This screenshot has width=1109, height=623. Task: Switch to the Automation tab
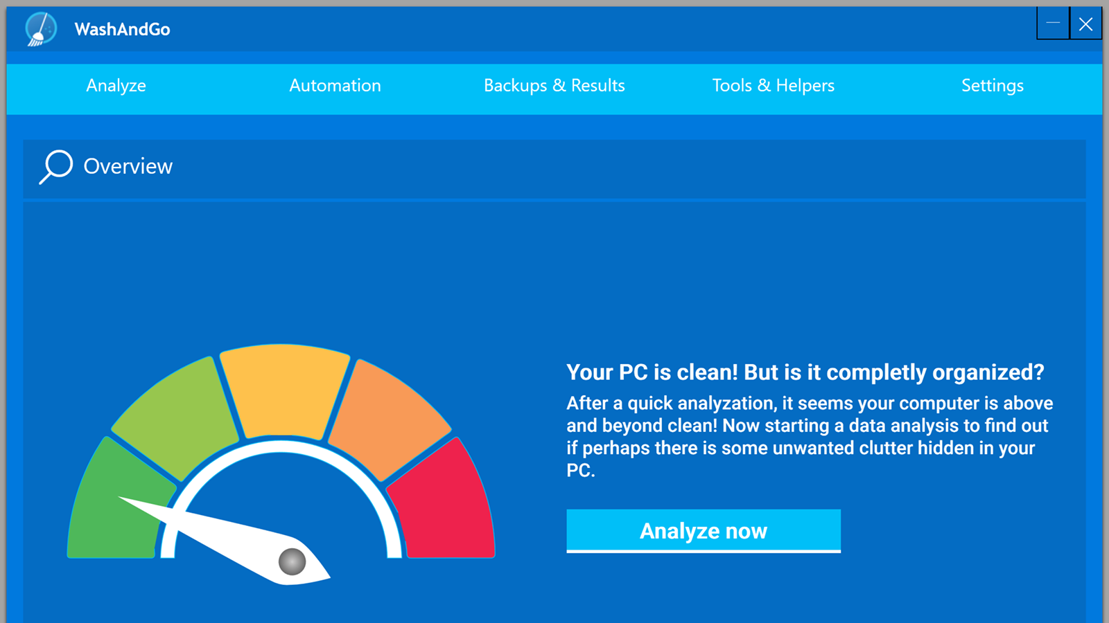coord(335,86)
